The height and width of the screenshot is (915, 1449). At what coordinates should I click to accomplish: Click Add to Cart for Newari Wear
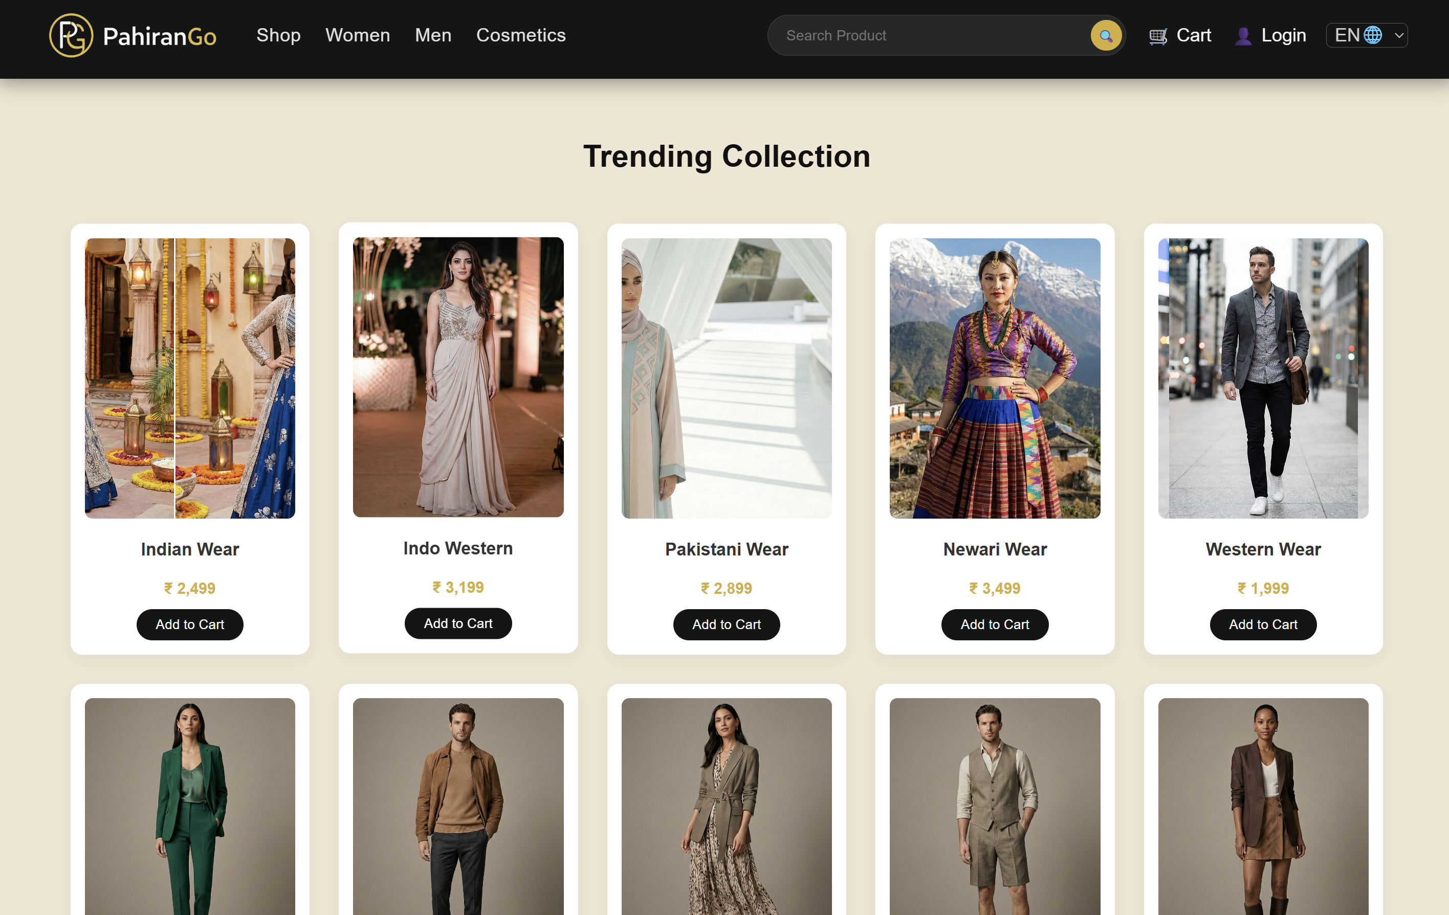[x=994, y=624]
